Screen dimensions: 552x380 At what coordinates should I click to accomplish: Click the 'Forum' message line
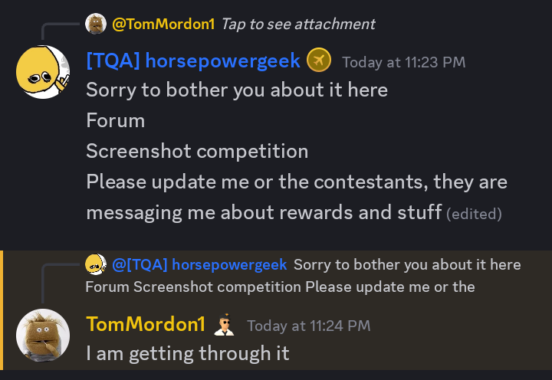pos(116,120)
